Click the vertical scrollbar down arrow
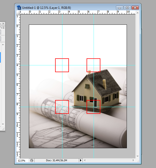The width and height of the screenshot is (156, 168). [x=138, y=156]
